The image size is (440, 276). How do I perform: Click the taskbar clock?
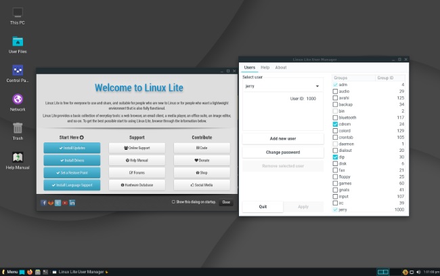click(431, 272)
